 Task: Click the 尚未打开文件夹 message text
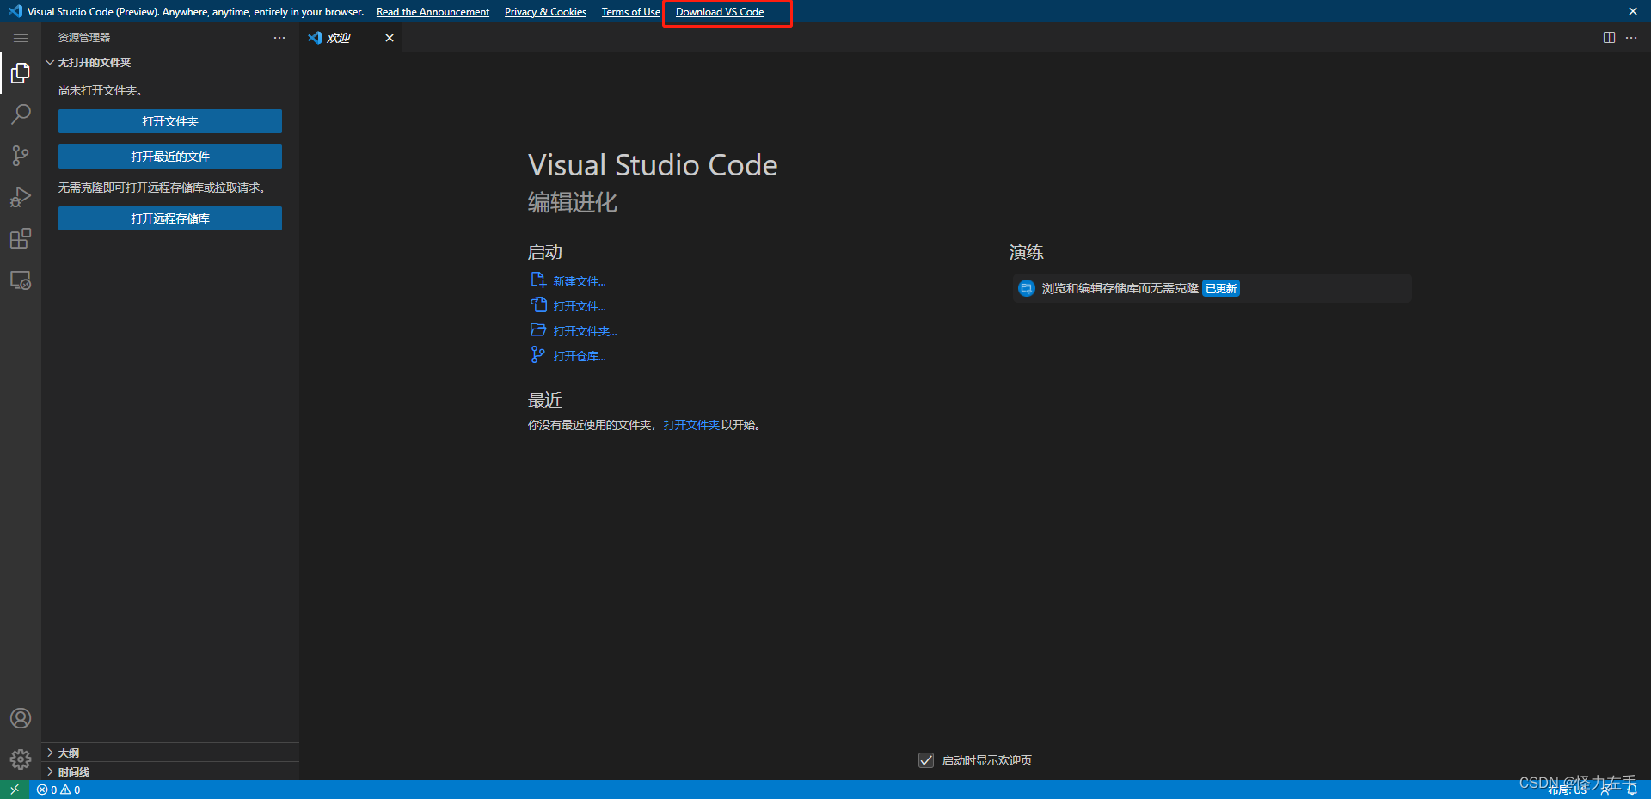coord(100,90)
